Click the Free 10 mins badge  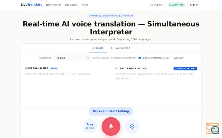pos(90,126)
